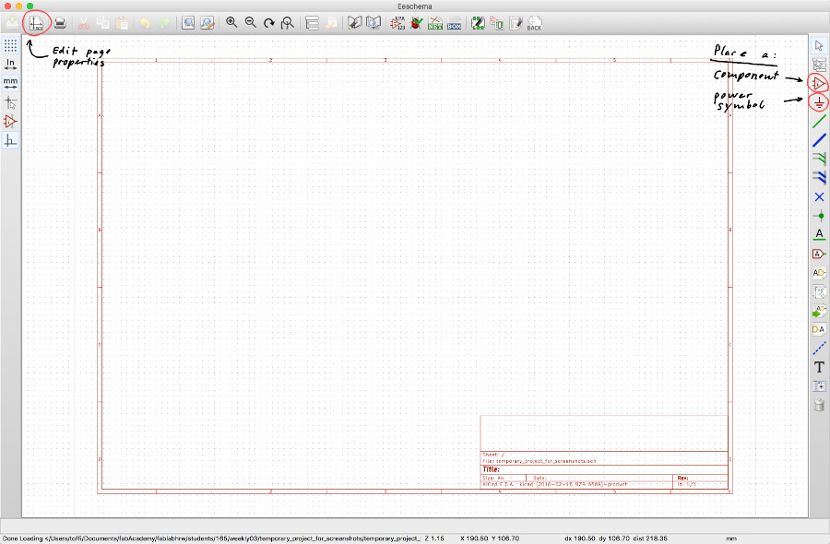Generate bill of materials BOM icon
This screenshot has height=544, width=830.
click(x=454, y=23)
